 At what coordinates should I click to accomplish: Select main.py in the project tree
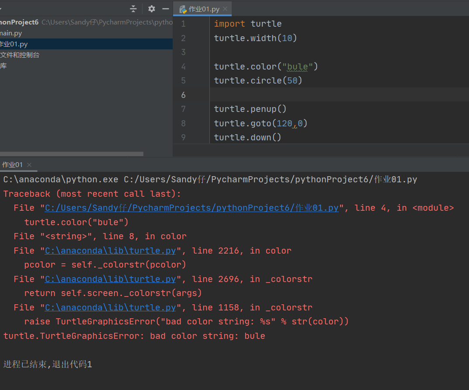click(x=11, y=33)
